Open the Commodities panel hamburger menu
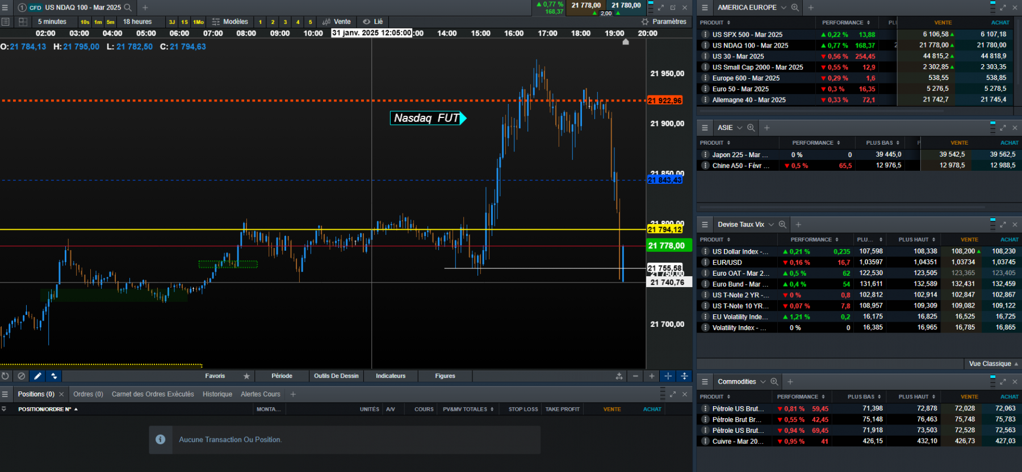 point(705,382)
